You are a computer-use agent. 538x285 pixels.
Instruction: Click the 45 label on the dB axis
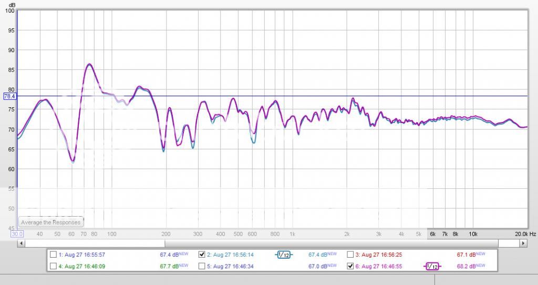point(12,228)
